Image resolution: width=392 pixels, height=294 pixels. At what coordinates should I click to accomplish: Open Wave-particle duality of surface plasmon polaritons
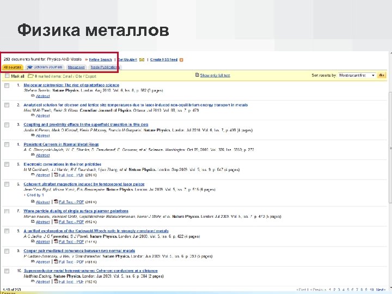[76, 211]
